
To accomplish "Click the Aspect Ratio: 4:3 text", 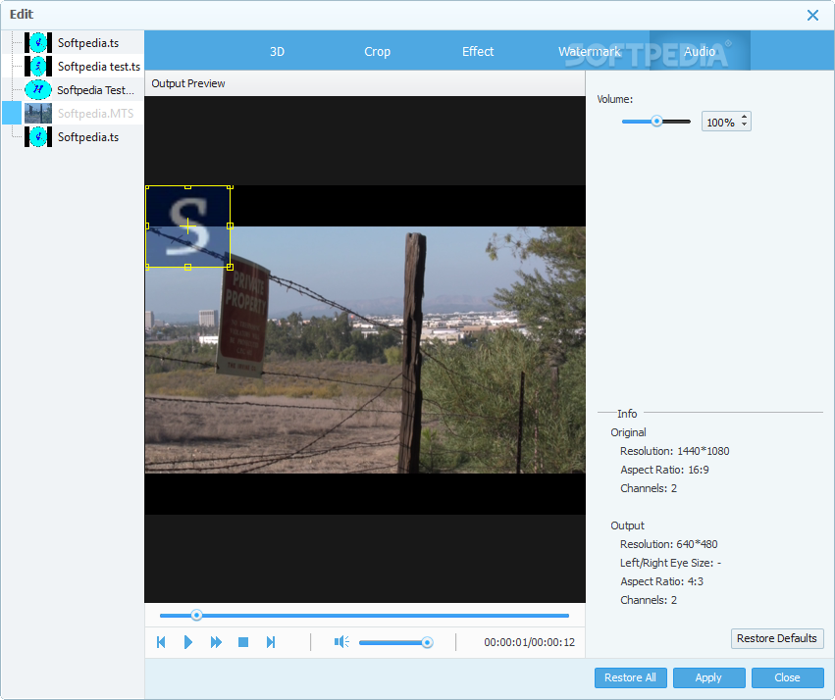I will [662, 581].
